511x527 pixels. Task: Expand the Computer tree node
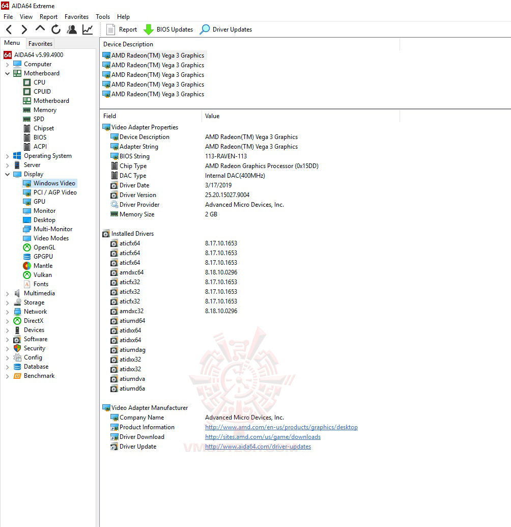[x=7, y=64]
